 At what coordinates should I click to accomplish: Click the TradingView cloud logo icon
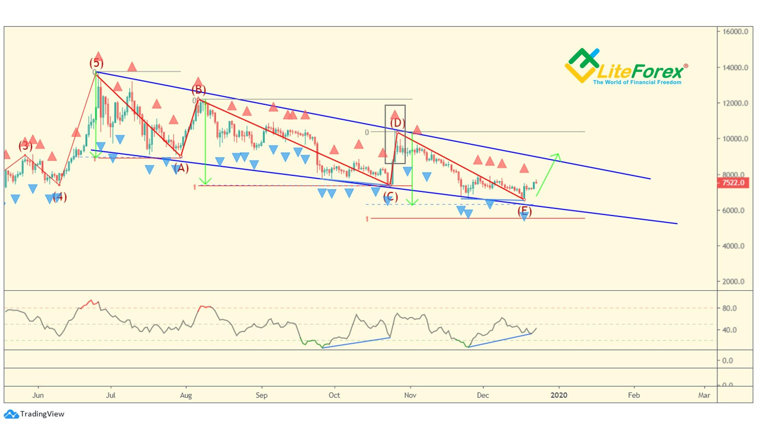coord(11,414)
